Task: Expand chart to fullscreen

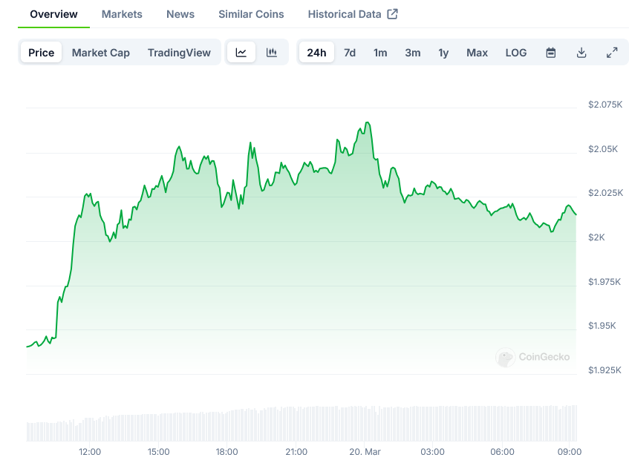Action: pyautogui.click(x=612, y=53)
